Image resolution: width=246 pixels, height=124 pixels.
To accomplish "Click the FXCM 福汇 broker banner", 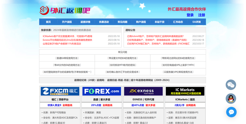I will (x=60, y=91).
